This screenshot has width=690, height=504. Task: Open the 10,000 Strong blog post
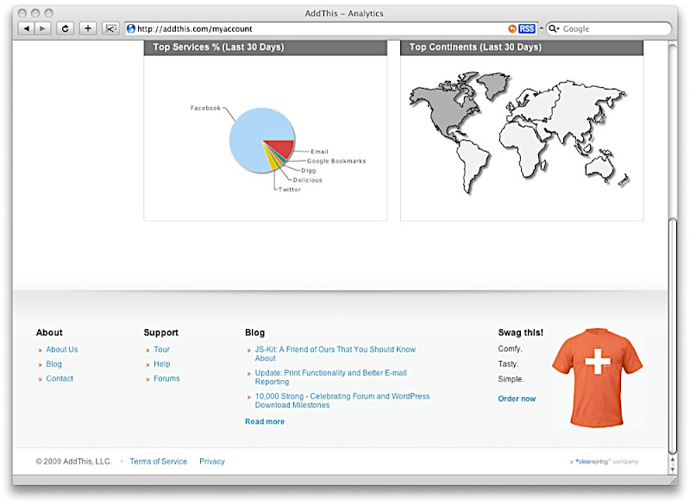pos(342,401)
